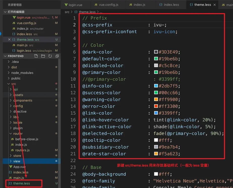Image resolution: width=233 pixels, height=188 pixels.
Task: Open the success-color #00cc66 swatch
Action: (x=156, y=93)
